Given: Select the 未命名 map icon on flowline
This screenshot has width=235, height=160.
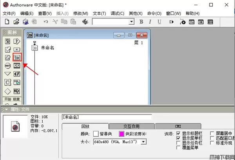Looking at the screenshot, I should coord(34,48).
